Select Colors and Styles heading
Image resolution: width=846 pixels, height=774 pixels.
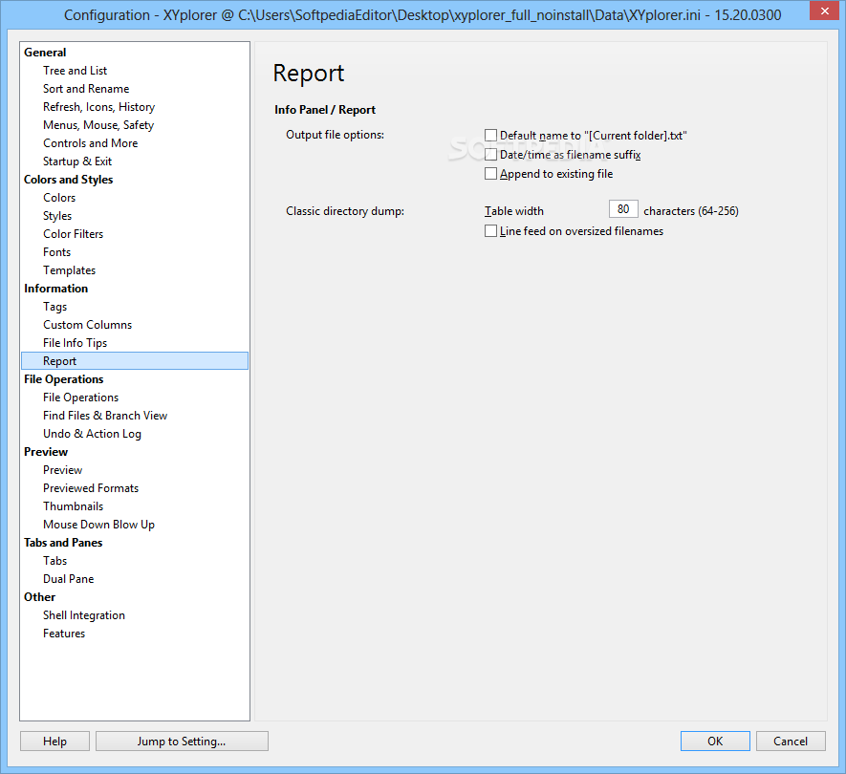coord(69,180)
